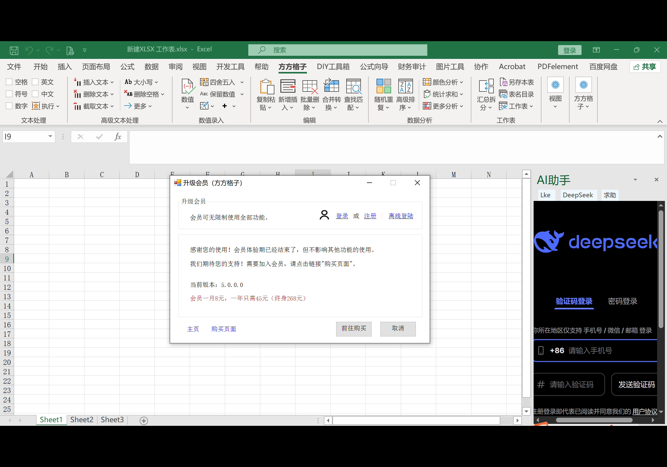Click the 登录 link in upgrade dialog
Screen dimensions: 667x467
pos(342,216)
